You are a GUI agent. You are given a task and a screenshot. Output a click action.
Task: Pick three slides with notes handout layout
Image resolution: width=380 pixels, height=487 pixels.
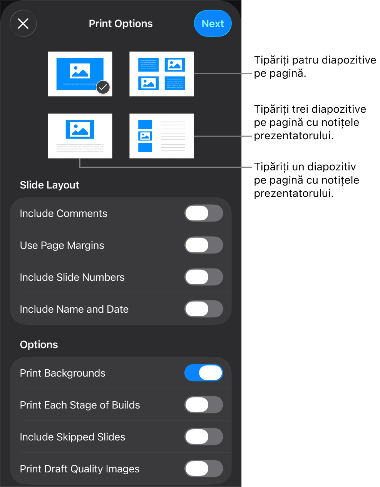tap(162, 136)
